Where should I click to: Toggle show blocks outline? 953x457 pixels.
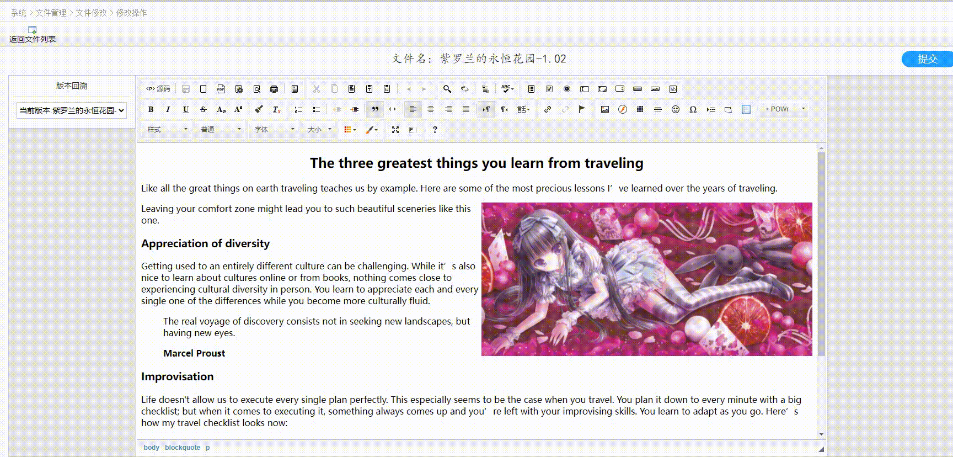413,130
